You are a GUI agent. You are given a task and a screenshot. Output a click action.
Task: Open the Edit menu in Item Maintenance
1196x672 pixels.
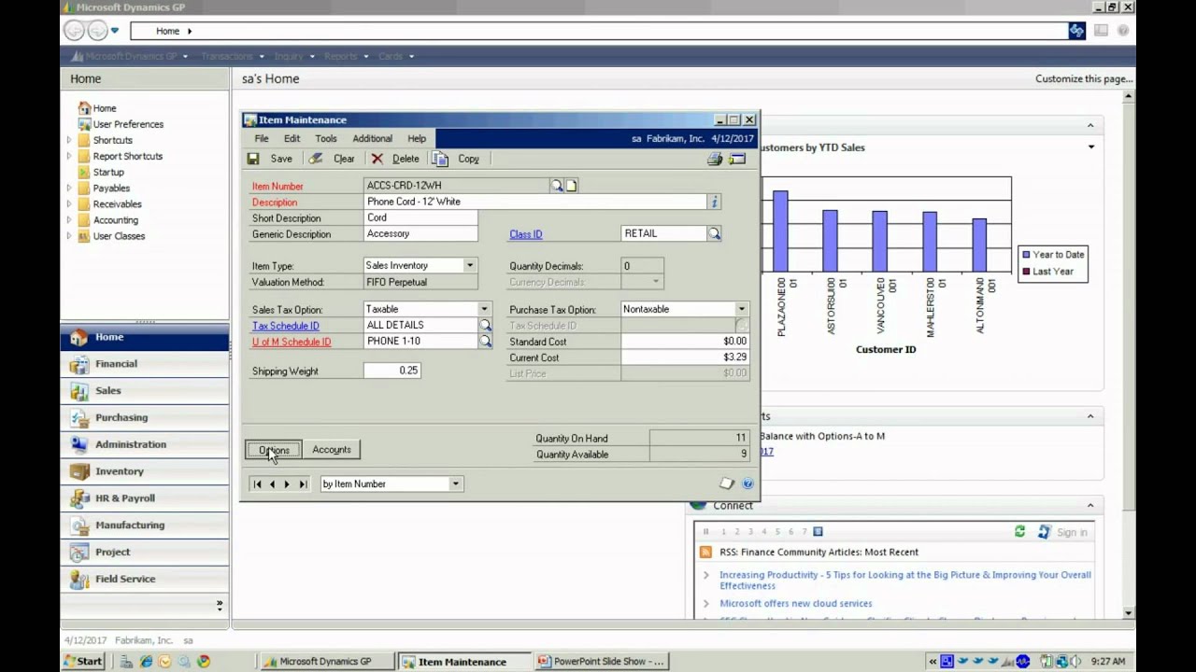(292, 138)
